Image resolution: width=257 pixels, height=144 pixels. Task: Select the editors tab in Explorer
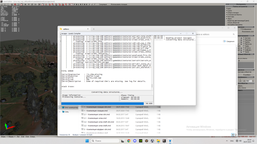pos(73,29)
